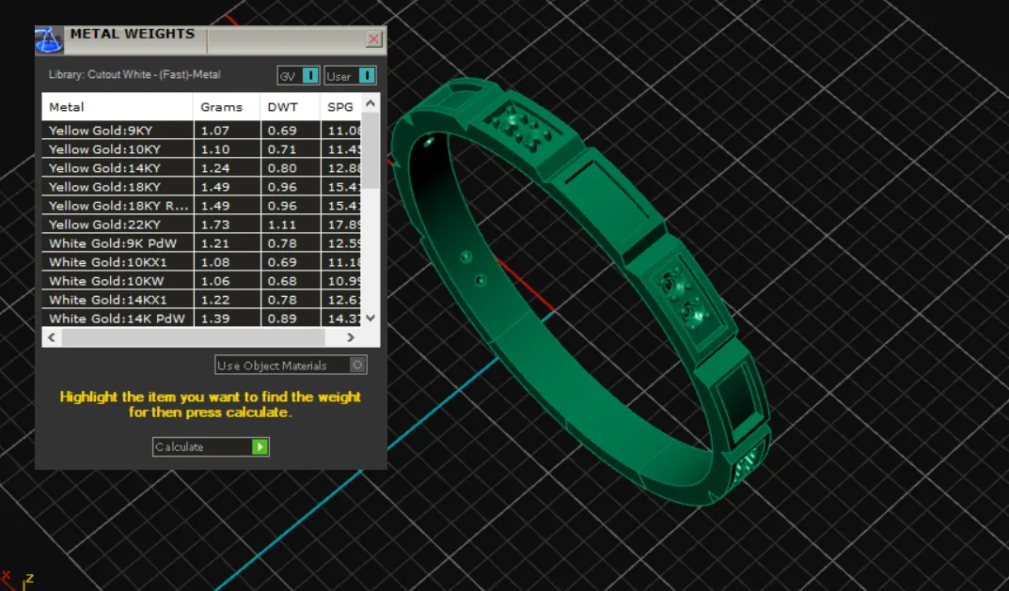The width and height of the screenshot is (1009, 591).
Task: Click the SPG column header
Action: pos(341,107)
